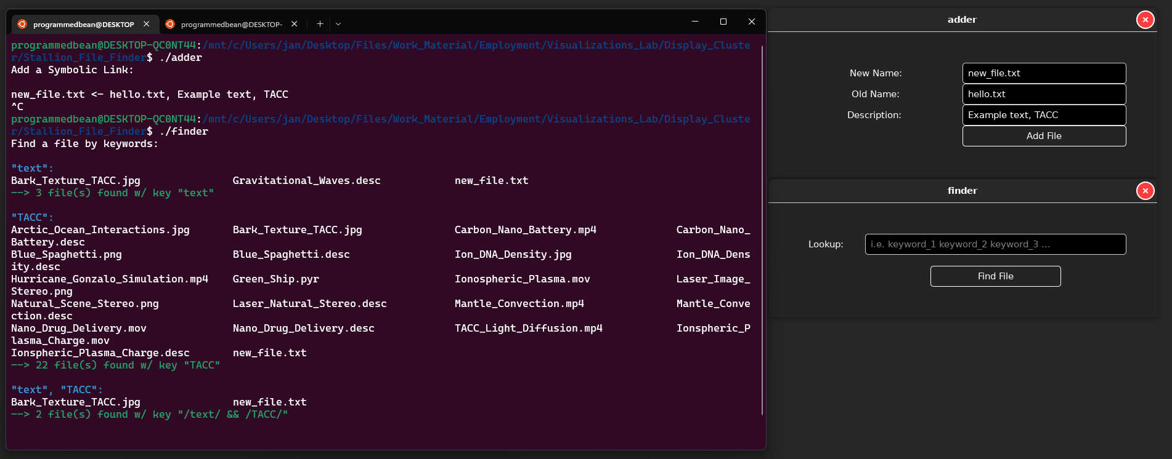Focus the Old Name field containing hello.txt
The width and height of the screenshot is (1172, 459).
coord(1044,94)
